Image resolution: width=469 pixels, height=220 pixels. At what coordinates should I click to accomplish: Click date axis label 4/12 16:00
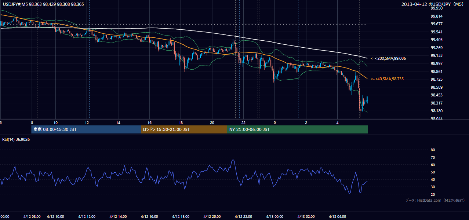point(149,216)
